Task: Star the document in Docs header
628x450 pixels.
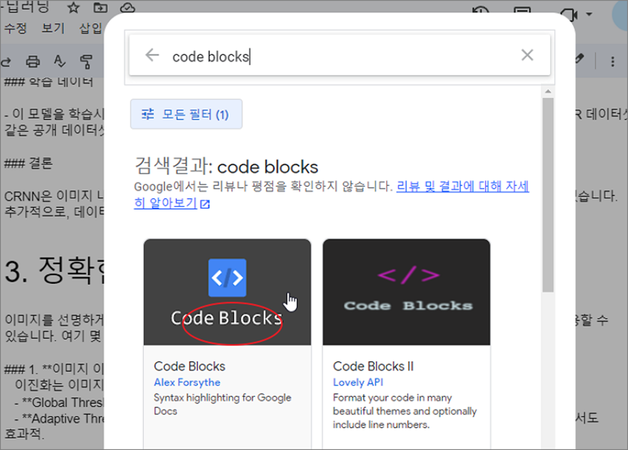Action: point(73,8)
